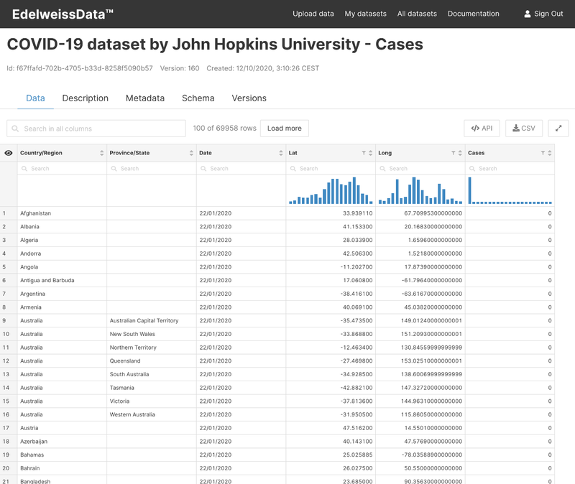Screen dimensions: 575x484
Task: Focus the Search in all columns field
Action: coord(96,129)
